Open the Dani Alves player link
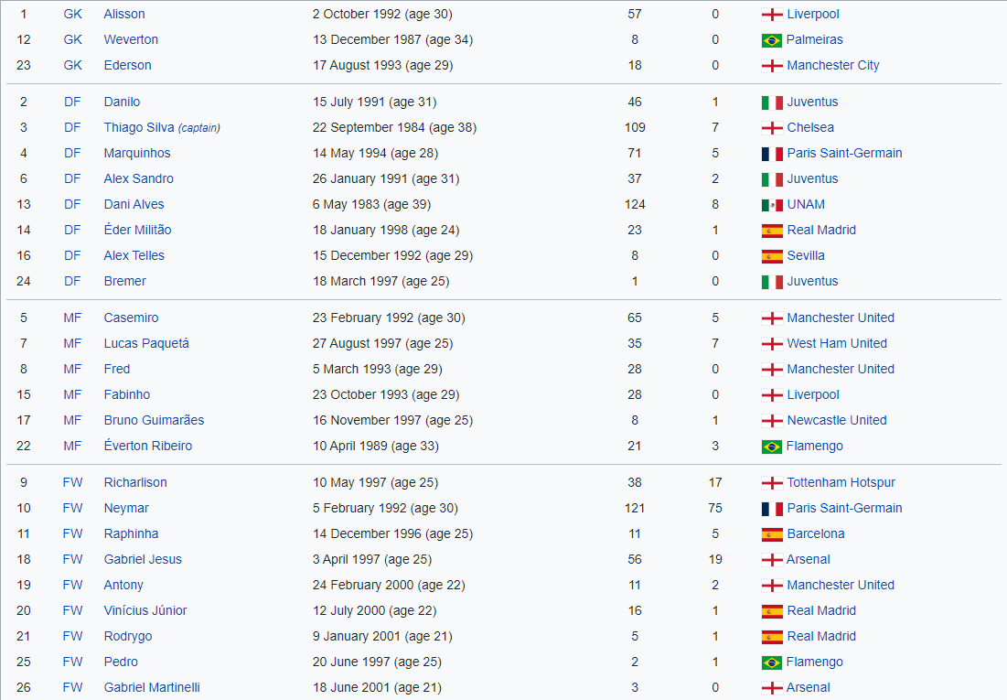 134,204
